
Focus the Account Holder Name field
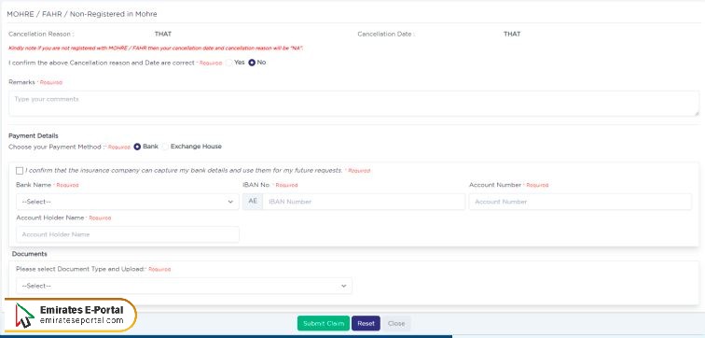[128, 234]
